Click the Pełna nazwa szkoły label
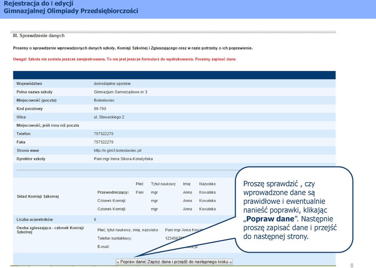The height and width of the screenshot is (268, 376). (34, 92)
